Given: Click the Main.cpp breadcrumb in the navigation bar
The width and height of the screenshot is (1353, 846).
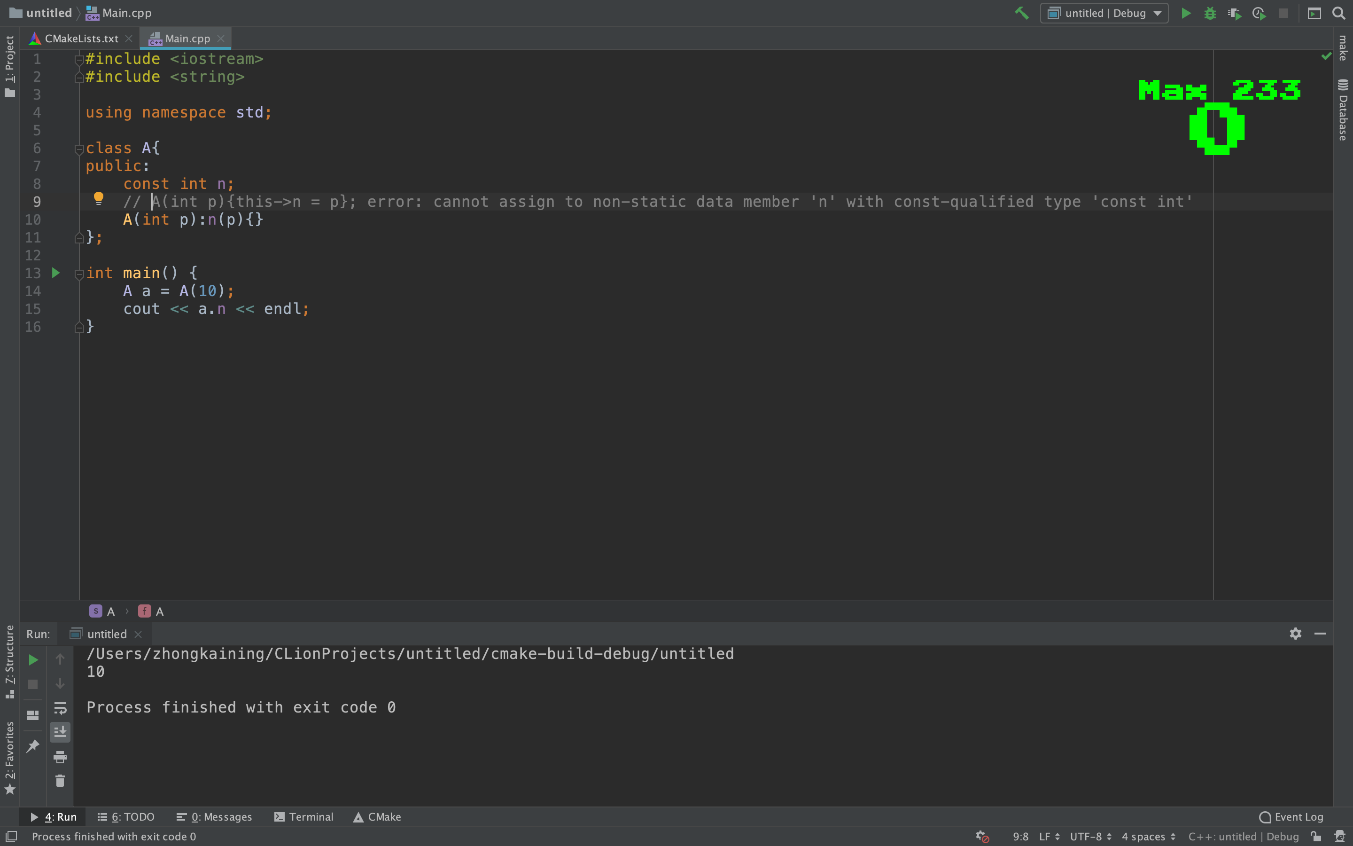Looking at the screenshot, I should [118, 13].
